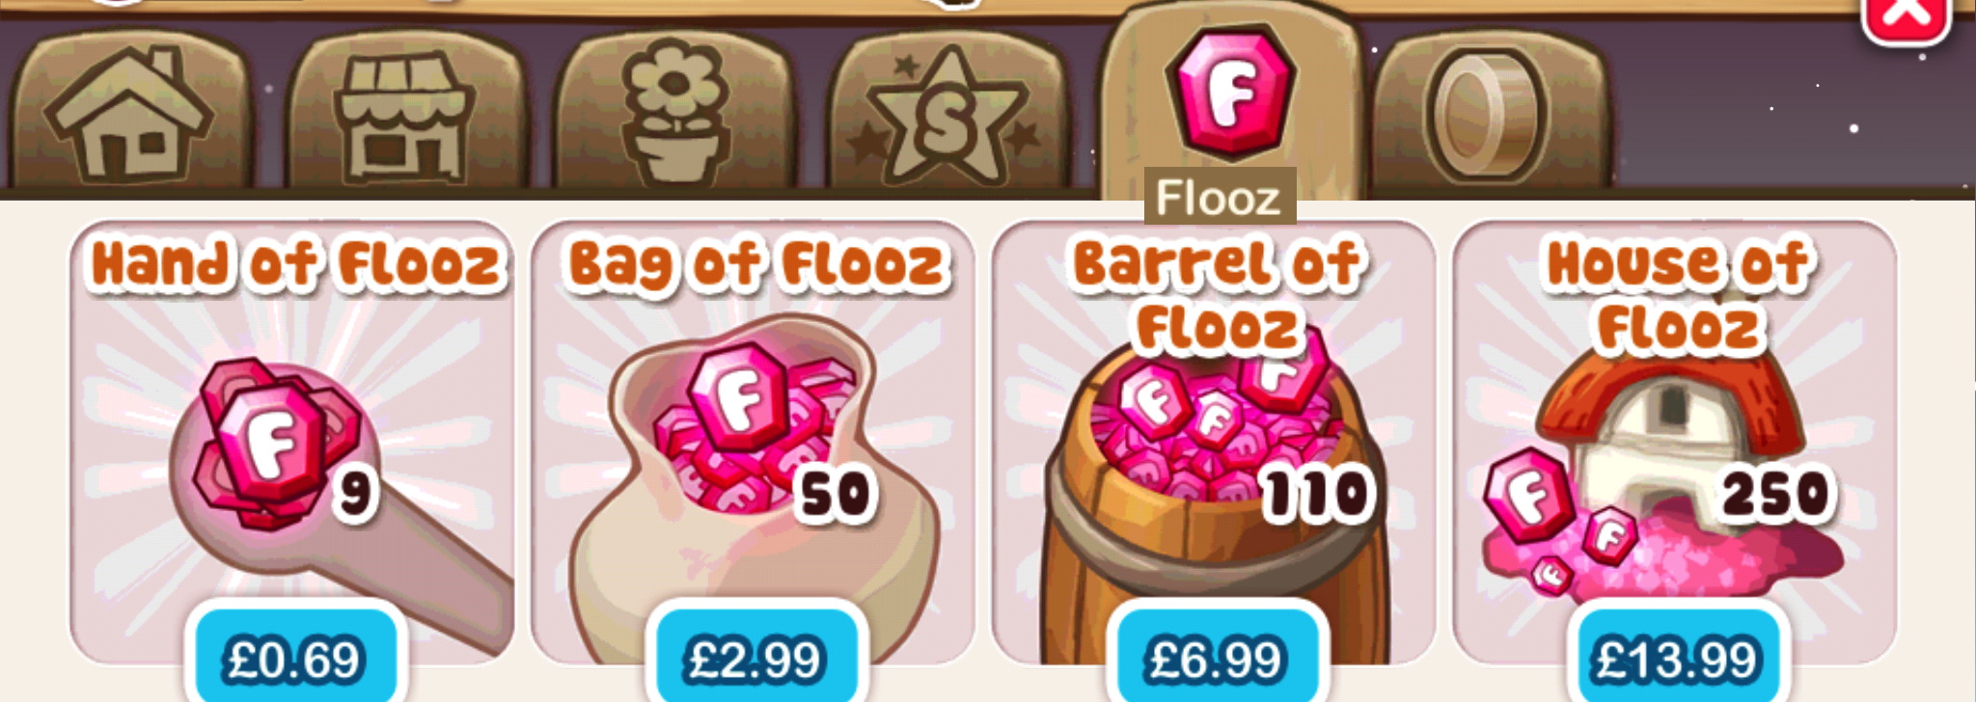
Task: Open the star S special tab
Action: tap(949, 111)
